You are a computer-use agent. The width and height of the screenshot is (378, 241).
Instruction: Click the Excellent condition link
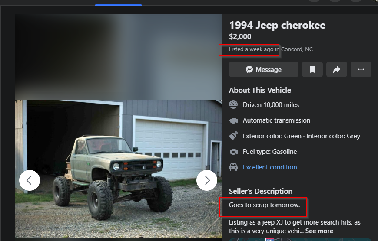click(x=270, y=167)
